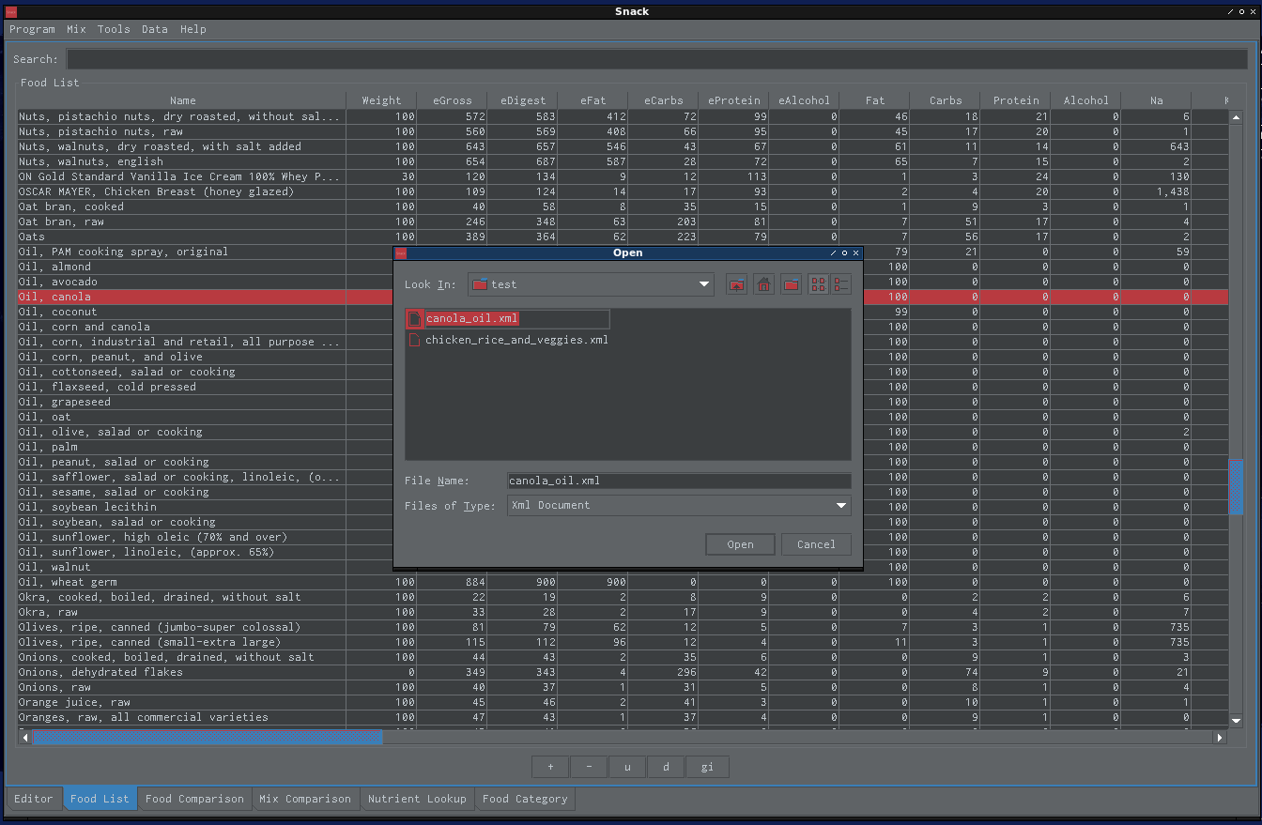The height and width of the screenshot is (825, 1262).
Task: Click the scroll-right arrow of food list
Action: pyautogui.click(x=1220, y=738)
